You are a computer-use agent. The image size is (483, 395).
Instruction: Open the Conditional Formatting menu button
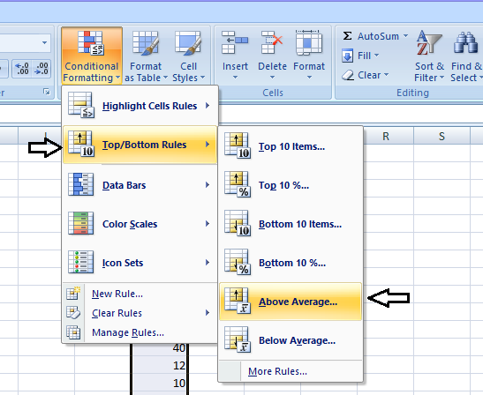pyautogui.click(x=92, y=56)
